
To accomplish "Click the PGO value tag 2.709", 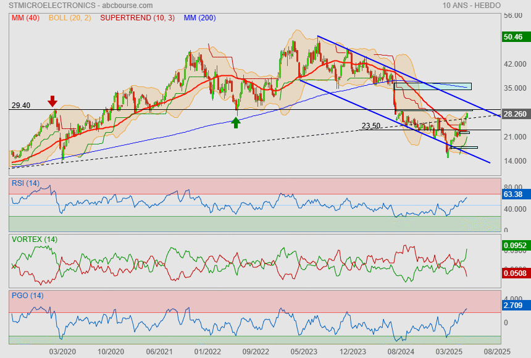I will point(516,306).
